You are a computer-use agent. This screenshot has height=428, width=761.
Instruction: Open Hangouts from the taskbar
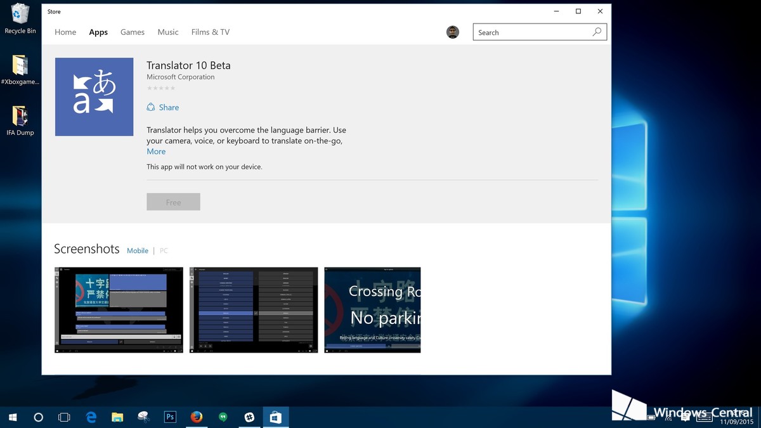(x=223, y=417)
